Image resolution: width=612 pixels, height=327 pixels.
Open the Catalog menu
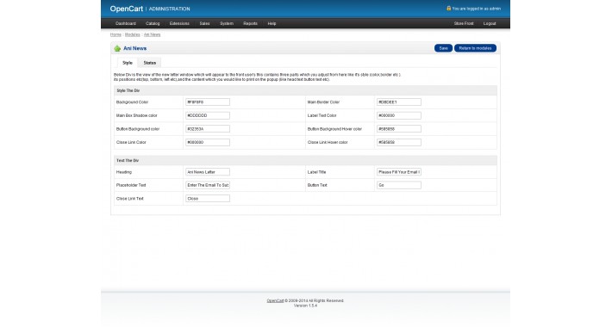click(153, 23)
